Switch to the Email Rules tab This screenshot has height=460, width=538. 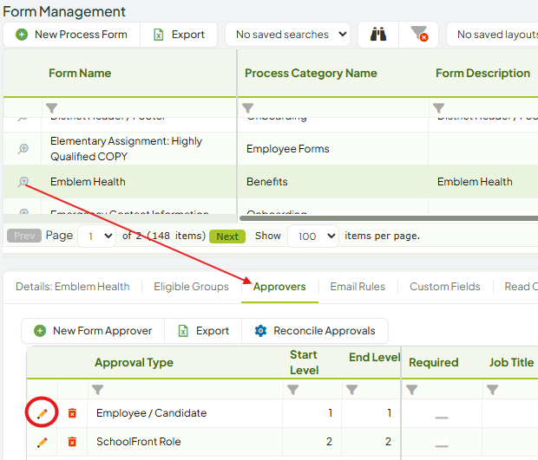(358, 287)
